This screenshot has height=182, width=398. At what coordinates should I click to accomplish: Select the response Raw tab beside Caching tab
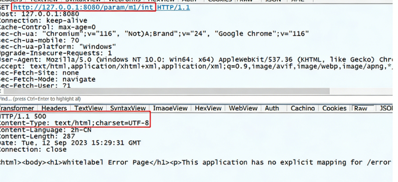[361, 108]
